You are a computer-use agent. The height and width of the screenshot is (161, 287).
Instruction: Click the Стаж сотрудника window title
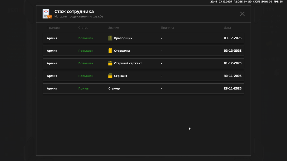click(x=74, y=12)
